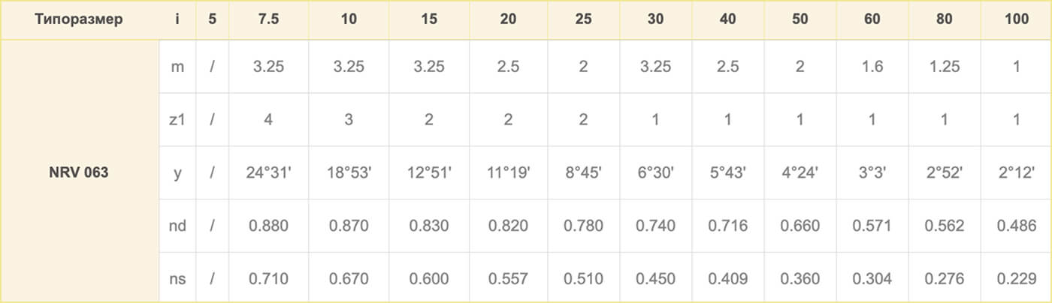This screenshot has height=303, width=1052.
Task: Select the 24°31' angle cell
Action: 268,172
